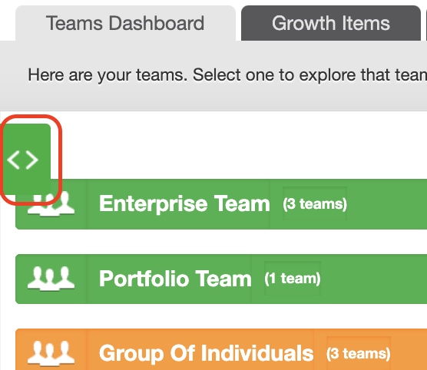Switch to the Teams Dashboard tab
Image resolution: width=427 pixels, height=370 pixels.
click(x=125, y=24)
